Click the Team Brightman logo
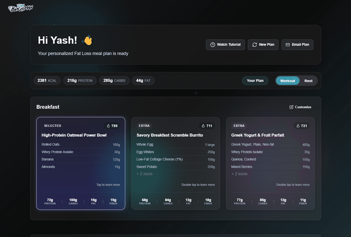 (21, 8)
